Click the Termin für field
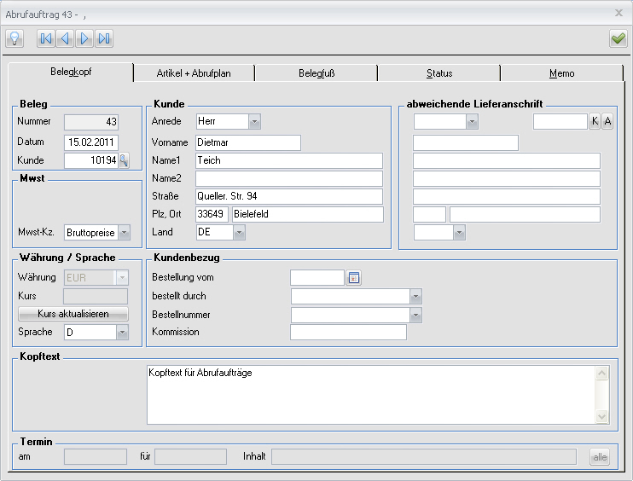 190,457
